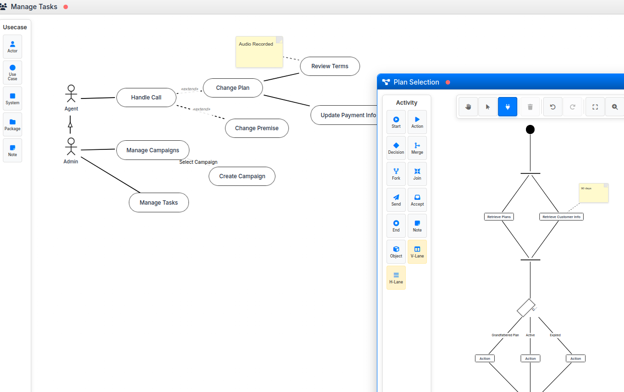624x392 pixels.
Task: Click the zoom in magnifier button
Action: tap(614, 107)
